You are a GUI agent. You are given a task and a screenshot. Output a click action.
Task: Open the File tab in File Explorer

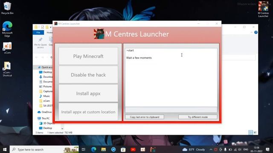point(38,32)
